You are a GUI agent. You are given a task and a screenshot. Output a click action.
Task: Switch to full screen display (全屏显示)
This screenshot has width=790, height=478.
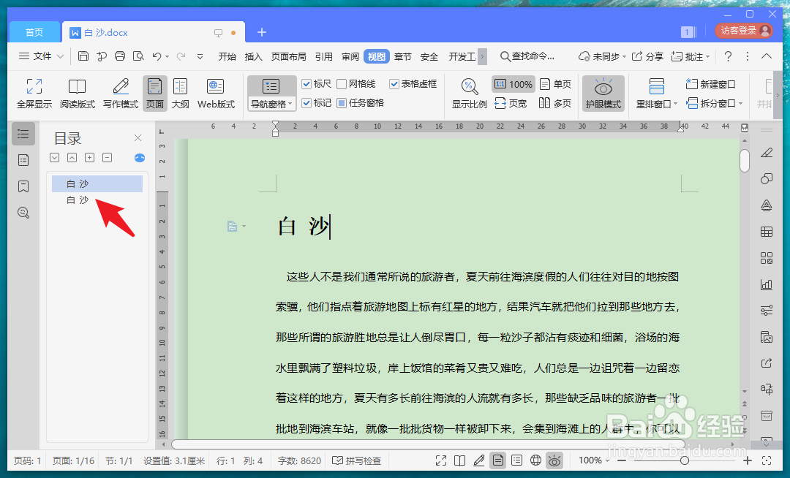point(34,94)
